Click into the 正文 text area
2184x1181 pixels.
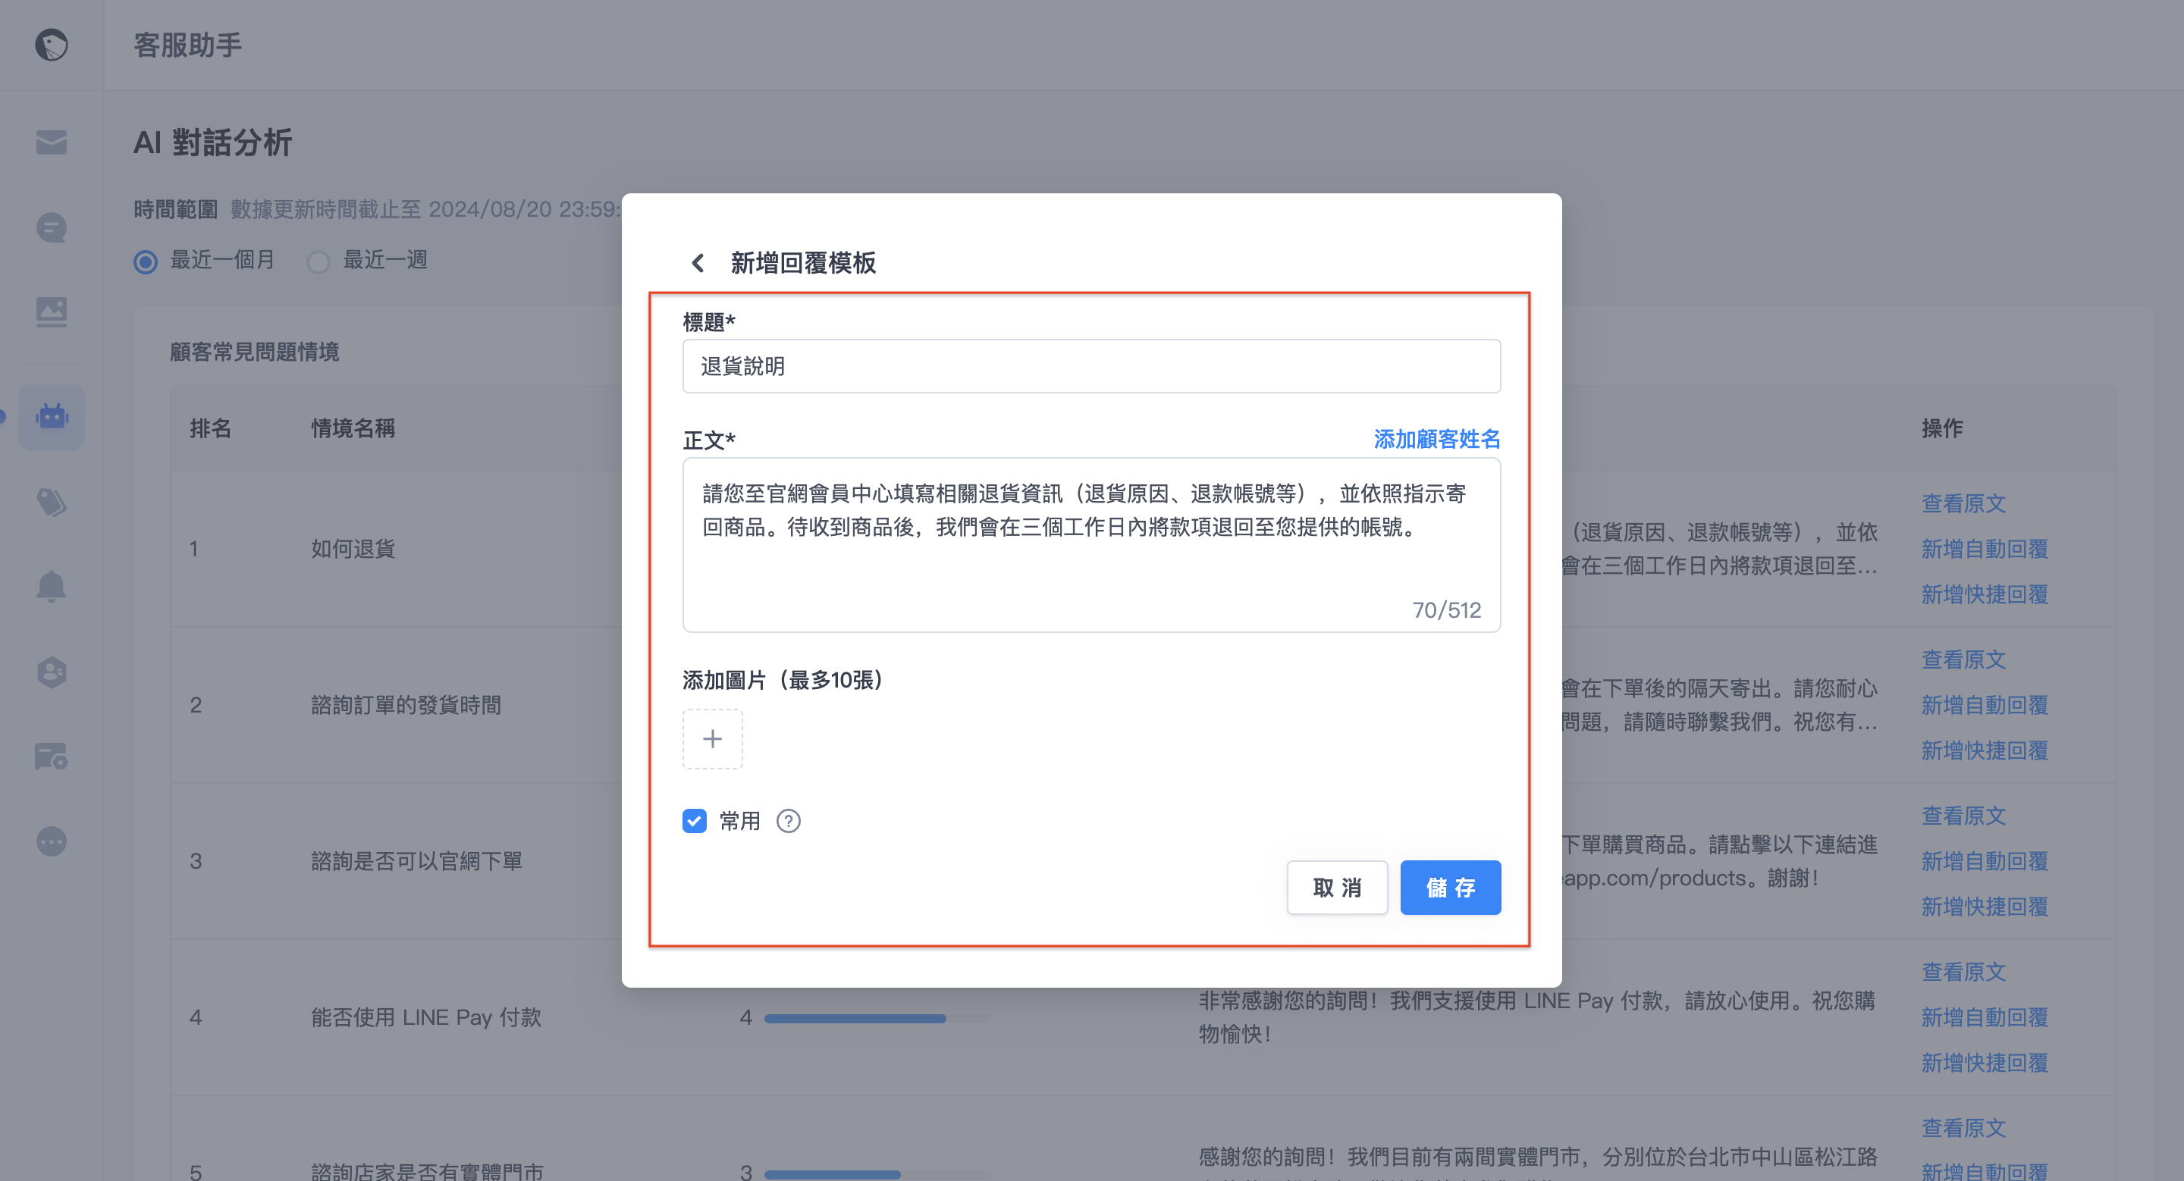(1091, 545)
